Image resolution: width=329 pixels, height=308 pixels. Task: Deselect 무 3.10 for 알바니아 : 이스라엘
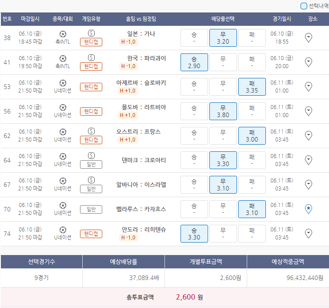[223, 185]
